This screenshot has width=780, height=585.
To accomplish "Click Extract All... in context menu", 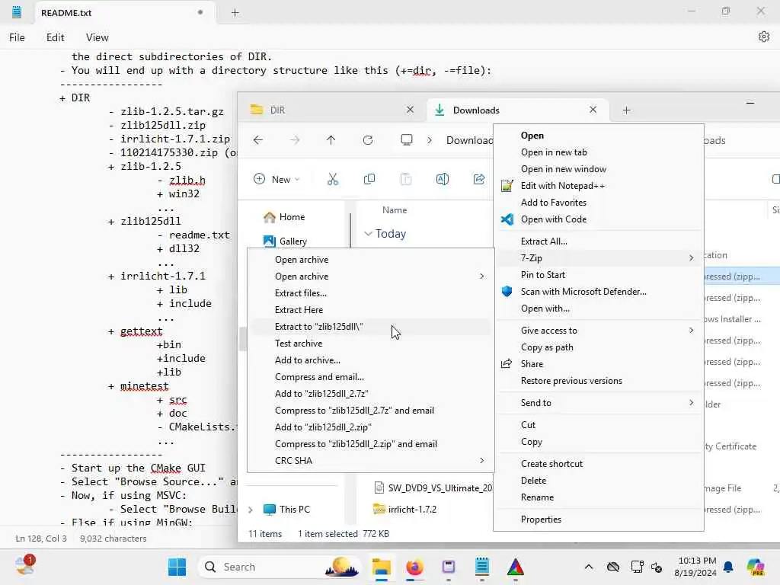I will pos(599,241).
